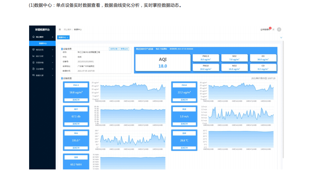The height and width of the screenshot is (186, 313).
Task: Click the PM2.5 trend area chart
Action: click(x=133, y=91)
